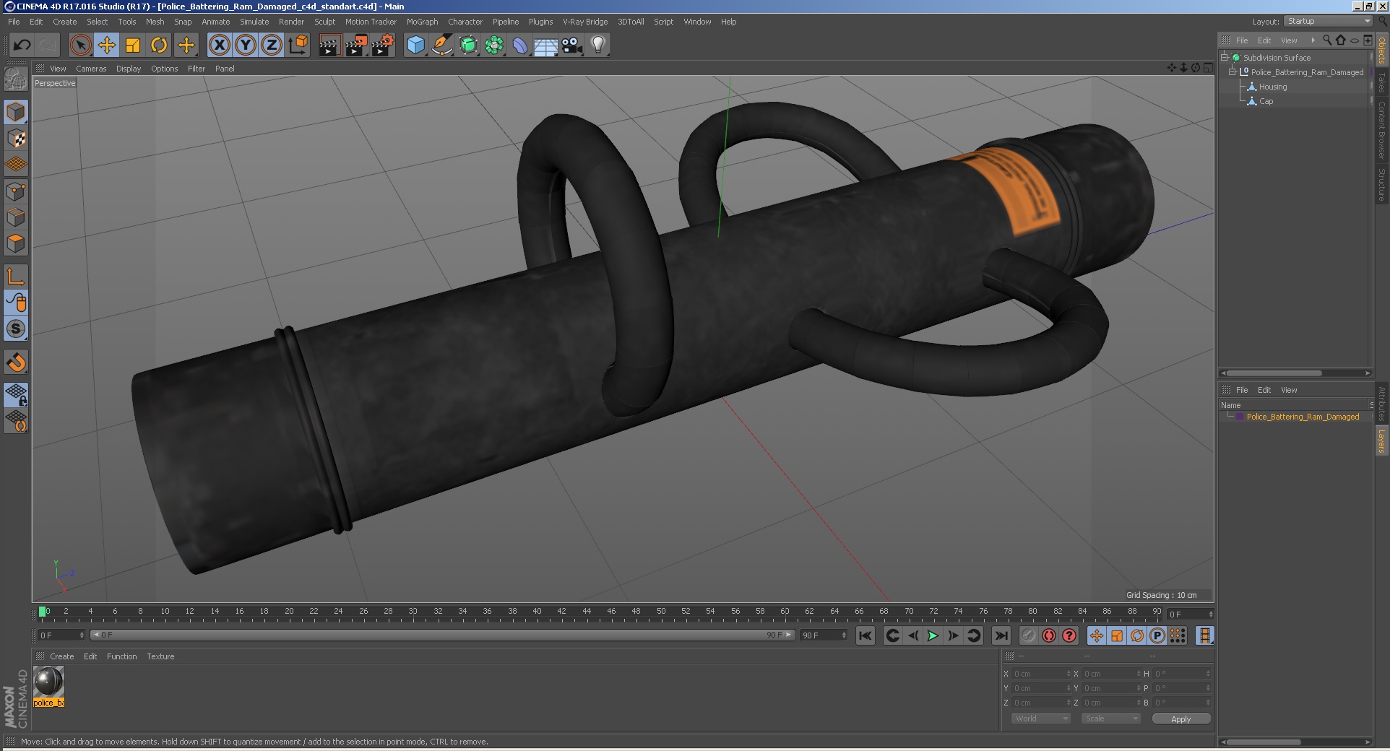Toggle Enable Snap
The height and width of the screenshot is (751, 1390).
[x=16, y=362]
